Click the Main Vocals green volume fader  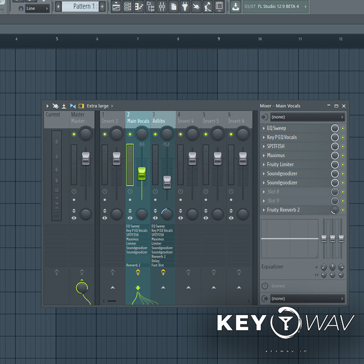(x=142, y=173)
